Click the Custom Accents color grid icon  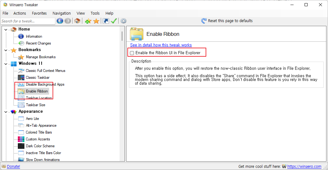click(x=21, y=139)
